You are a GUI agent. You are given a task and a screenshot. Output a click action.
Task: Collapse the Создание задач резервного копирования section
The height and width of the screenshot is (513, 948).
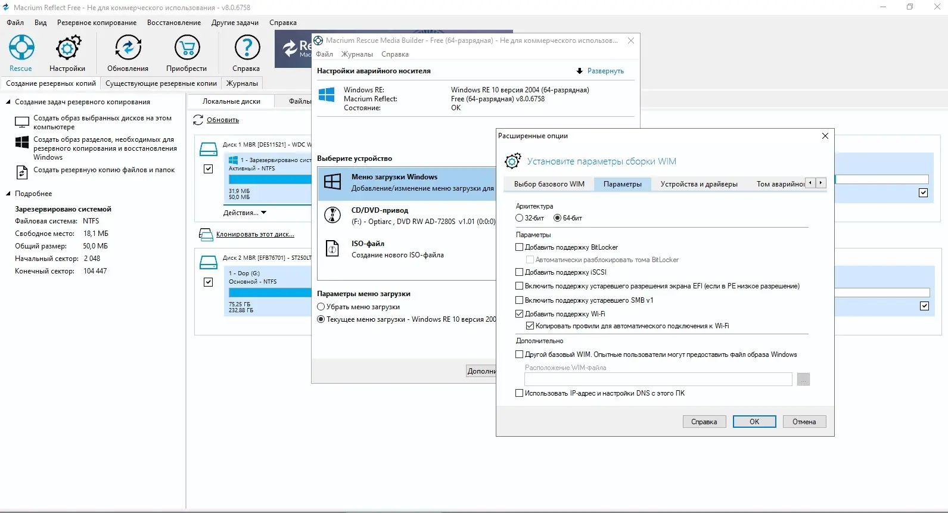pos(8,102)
